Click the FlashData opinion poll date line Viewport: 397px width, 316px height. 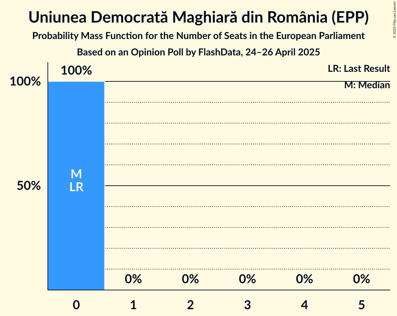(x=198, y=52)
